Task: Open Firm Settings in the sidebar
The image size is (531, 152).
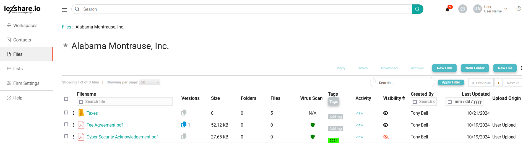Action: 26,83
